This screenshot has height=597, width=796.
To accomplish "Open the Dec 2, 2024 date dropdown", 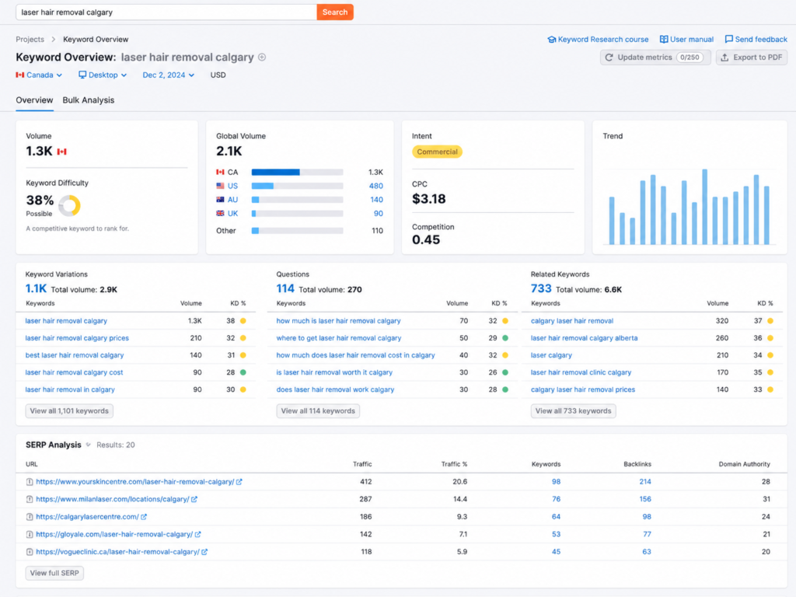I will [169, 75].
